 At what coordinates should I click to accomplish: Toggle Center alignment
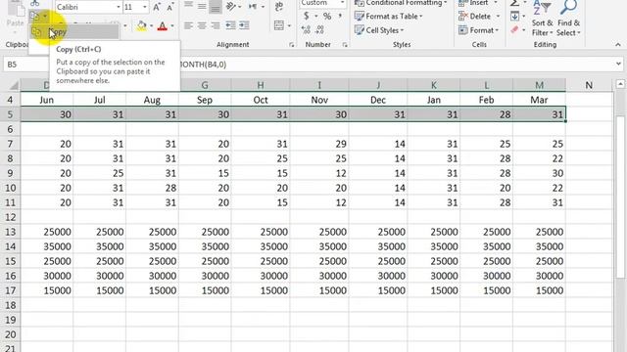pyautogui.click(x=202, y=25)
